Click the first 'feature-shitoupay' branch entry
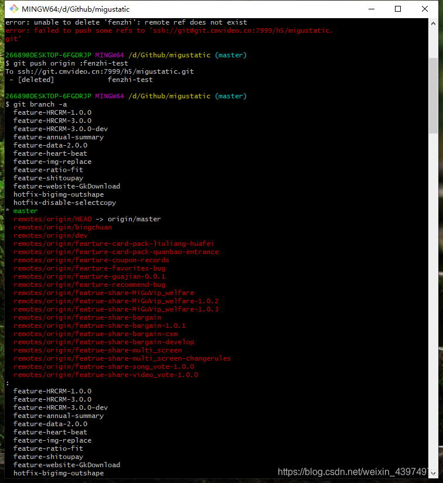Image resolution: width=443 pixels, height=483 pixels. (49, 178)
